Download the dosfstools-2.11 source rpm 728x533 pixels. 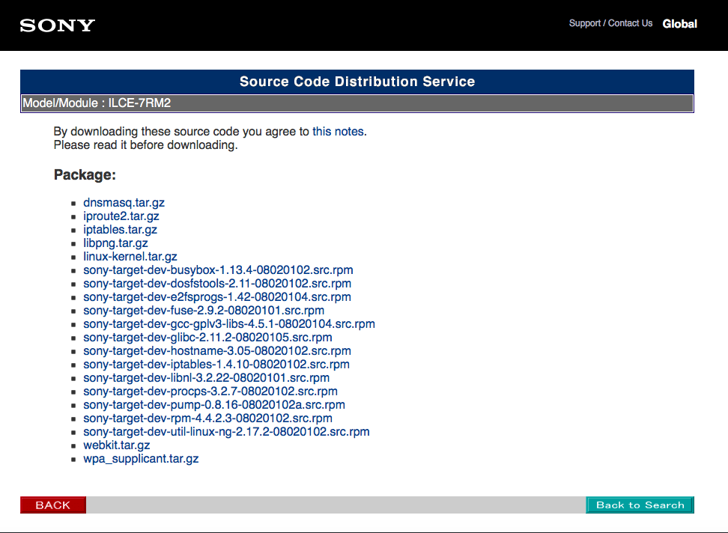point(217,284)
